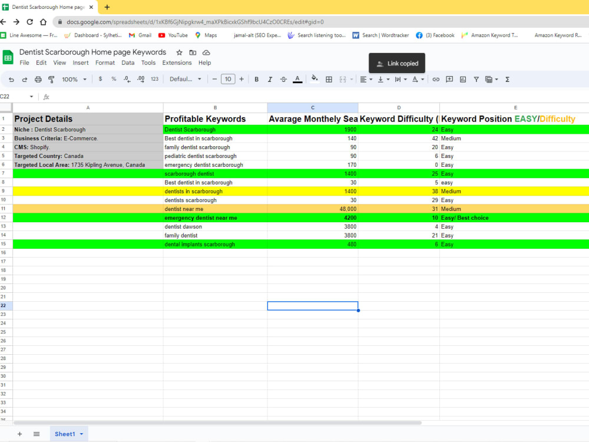
Task: Reload the page in browser
Action: pyautogui.click(x=29, y=22)
